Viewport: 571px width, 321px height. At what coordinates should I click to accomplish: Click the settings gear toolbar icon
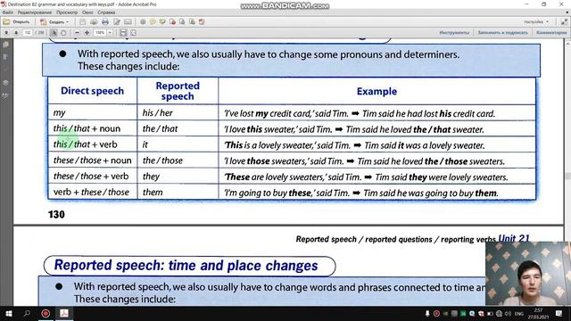[x=143, y=21]
